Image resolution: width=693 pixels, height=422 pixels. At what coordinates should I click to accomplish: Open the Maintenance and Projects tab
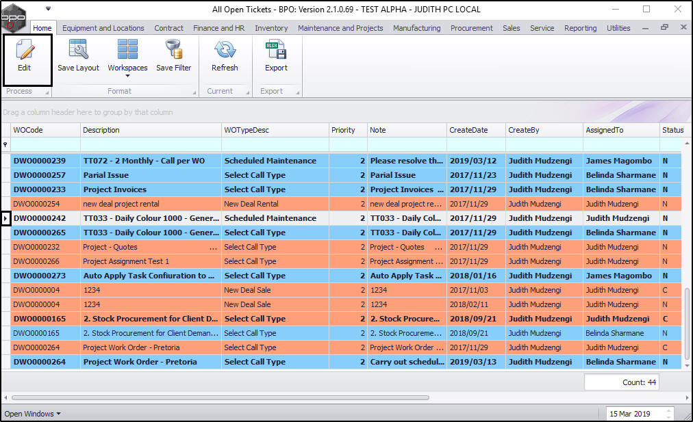click(x=340, y=28)
